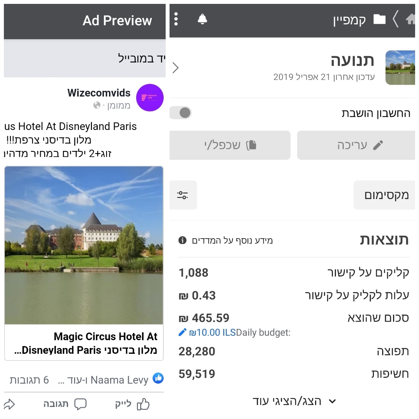Edit daily budget with pencil icon
Screen dimensions: 419x419
pos(182,332)
